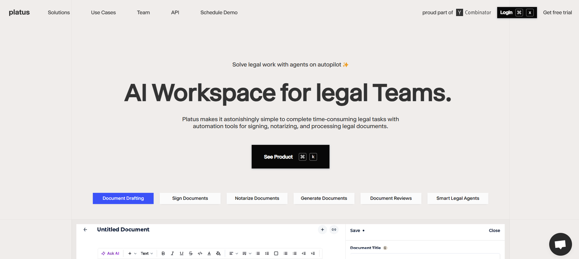The image size is (579, 259).
Task: Toggle underline formatting in the toolbar
Action: point(182,254)
